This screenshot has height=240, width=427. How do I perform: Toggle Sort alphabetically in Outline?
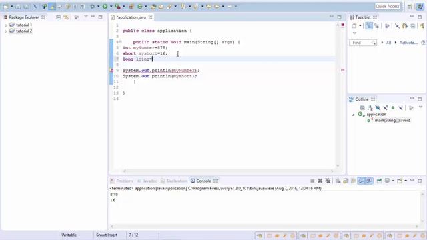point(370,108)
